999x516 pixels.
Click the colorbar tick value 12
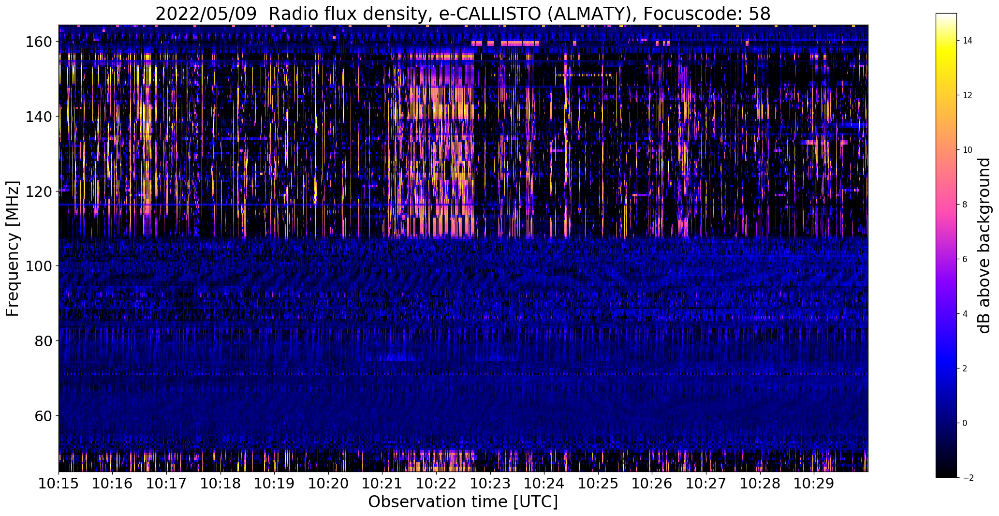tap(968, 95)
